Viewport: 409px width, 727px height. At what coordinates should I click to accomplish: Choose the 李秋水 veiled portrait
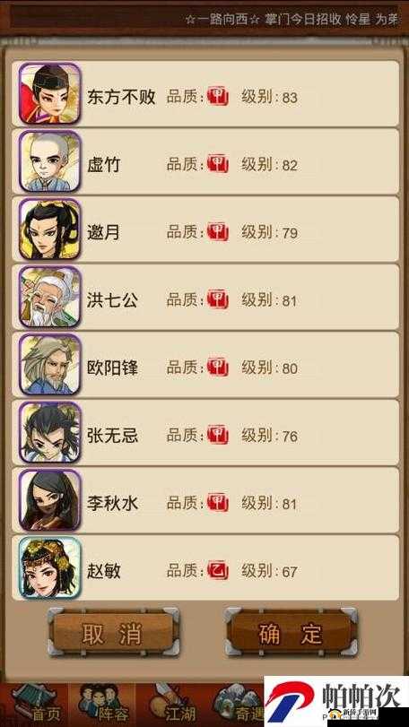50,500
